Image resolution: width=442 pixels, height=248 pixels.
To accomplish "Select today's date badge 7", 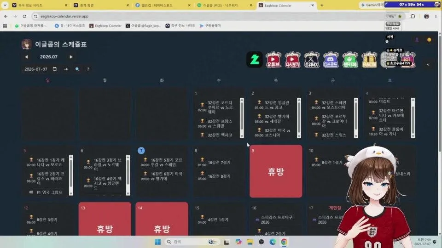I will click(141, 151).
